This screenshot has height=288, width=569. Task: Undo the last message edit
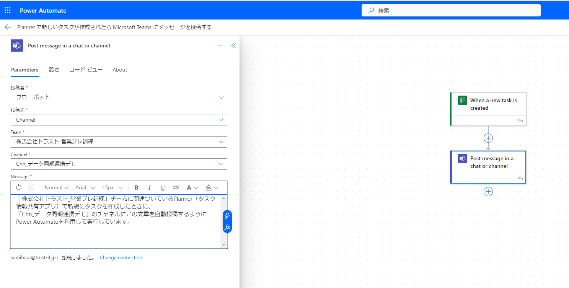(x=19, y=187)
